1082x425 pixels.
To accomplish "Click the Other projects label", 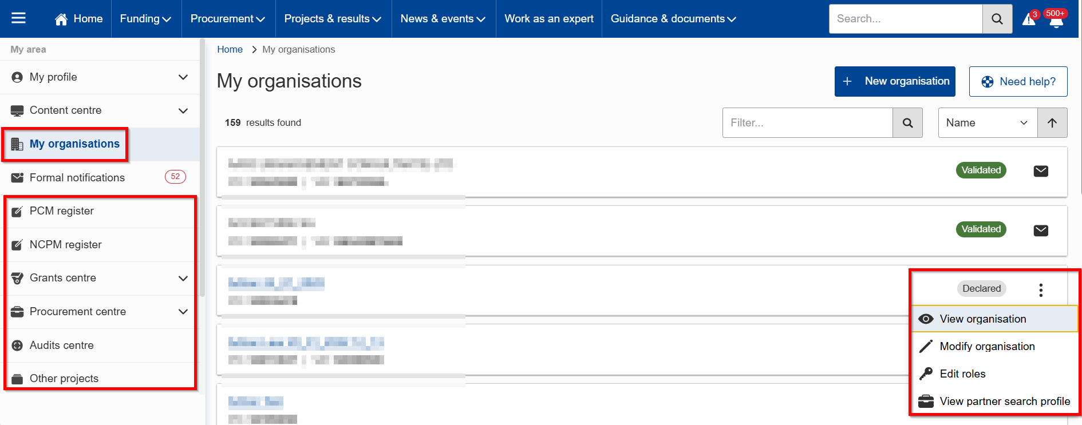I will click(64, 379).
